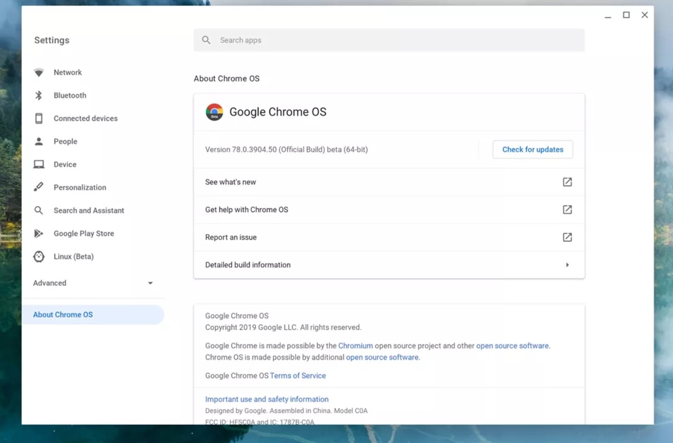Click the Linux (Beta) penguin icon
Screen dimensions: 673x443
[x=39, y=257]
